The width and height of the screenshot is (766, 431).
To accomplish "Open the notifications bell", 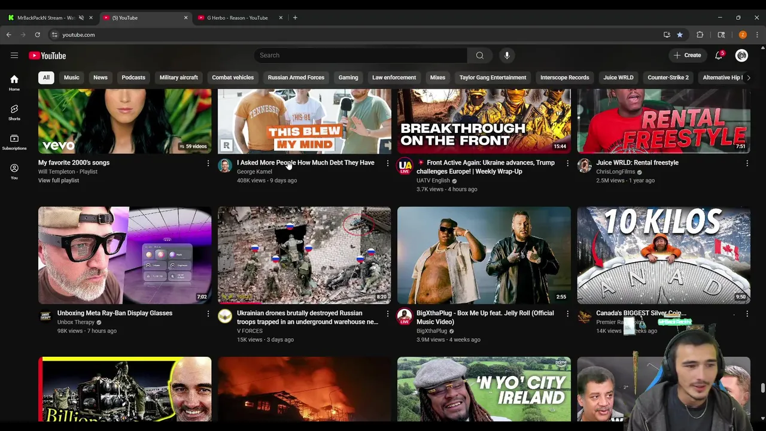I will click(719, 56).
